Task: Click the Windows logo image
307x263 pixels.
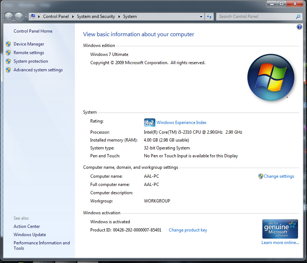Action: (271, 77)
